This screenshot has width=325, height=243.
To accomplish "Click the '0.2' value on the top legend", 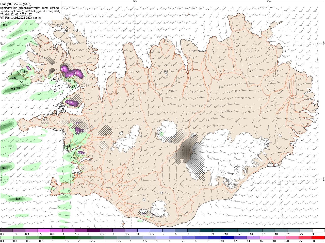I will click(x=2, y=234).
